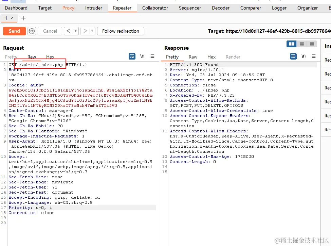Open the Target tab
The image size is (331, 246).
[45, 8]
